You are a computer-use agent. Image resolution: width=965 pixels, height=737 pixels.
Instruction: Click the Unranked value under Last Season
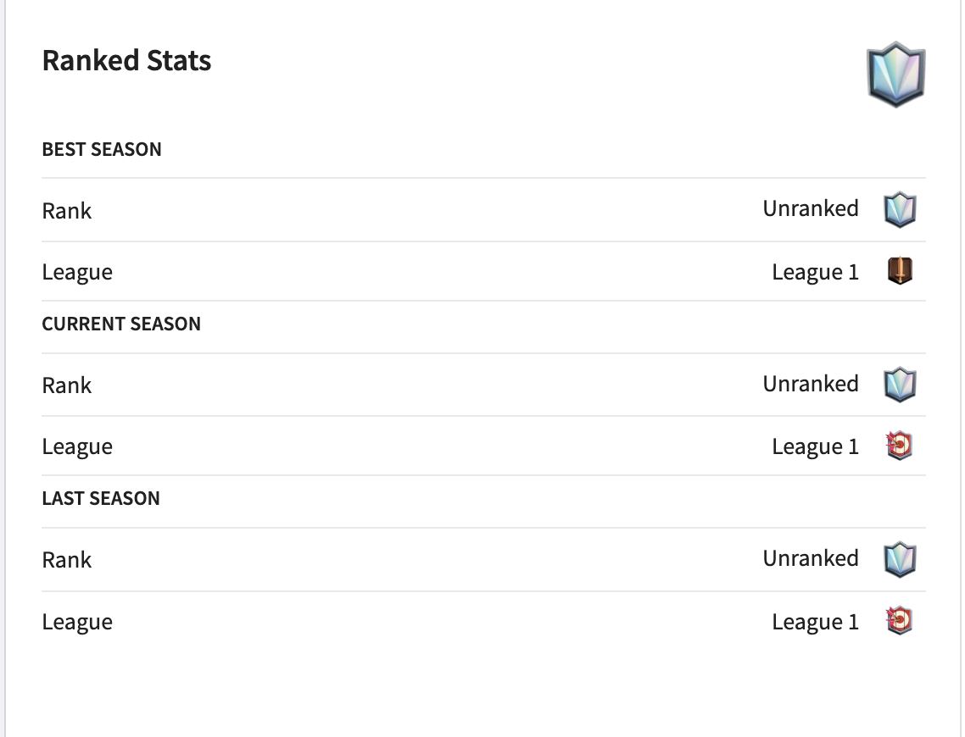(x=811, y=559)
